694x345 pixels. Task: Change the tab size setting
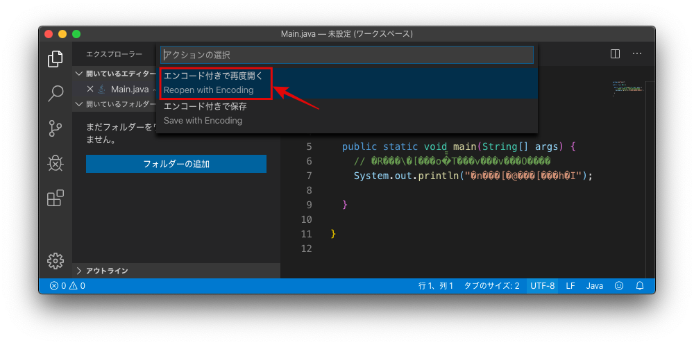(x=492, y=286)
